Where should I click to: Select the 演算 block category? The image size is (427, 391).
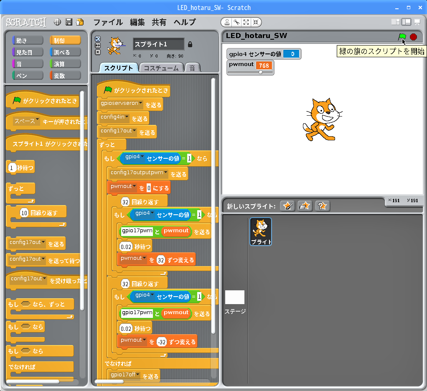point(65,64)
